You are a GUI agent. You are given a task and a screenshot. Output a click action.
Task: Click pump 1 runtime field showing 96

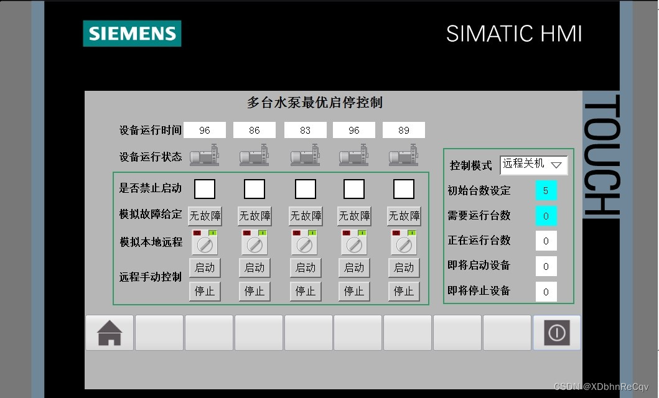click(205, 130)
